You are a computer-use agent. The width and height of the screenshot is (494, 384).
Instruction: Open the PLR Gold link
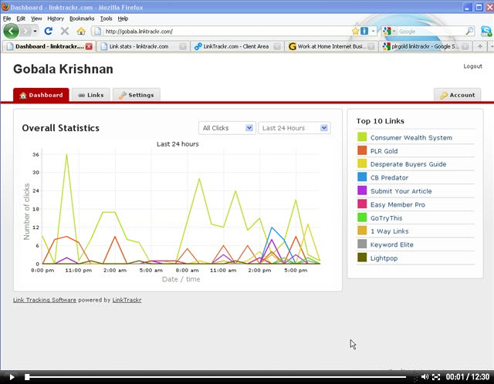pos(384,151)
